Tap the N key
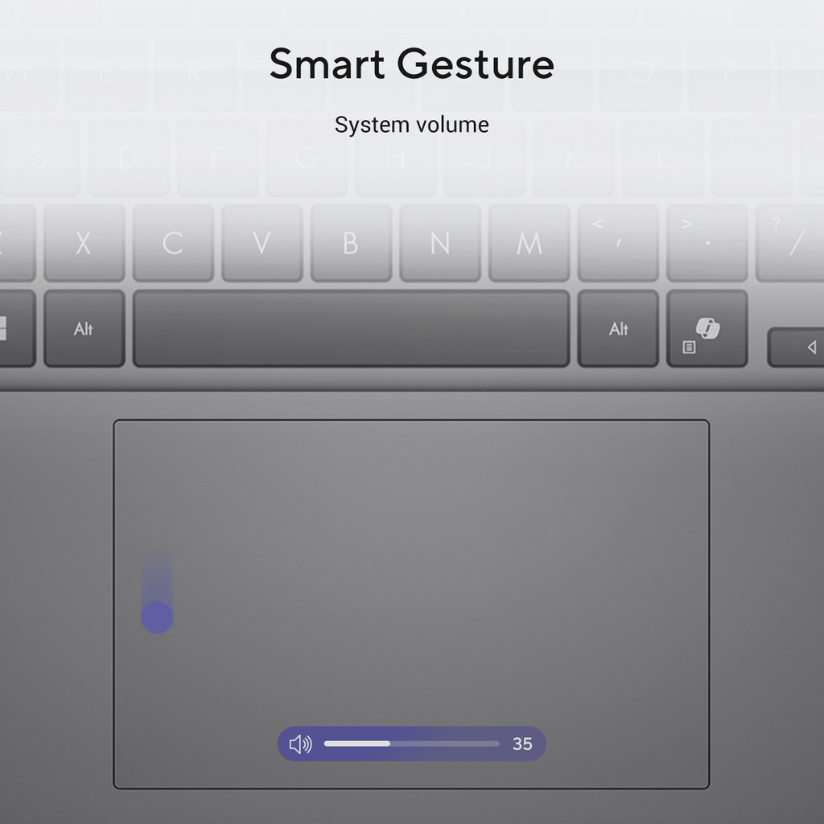The height and width of the screenshot is (824, 824). point(440,243)
